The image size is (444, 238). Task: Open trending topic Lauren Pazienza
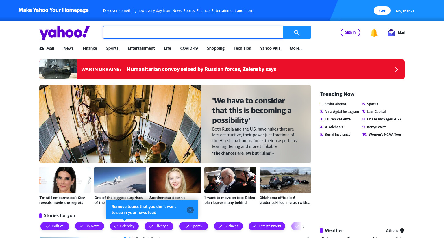338,119
